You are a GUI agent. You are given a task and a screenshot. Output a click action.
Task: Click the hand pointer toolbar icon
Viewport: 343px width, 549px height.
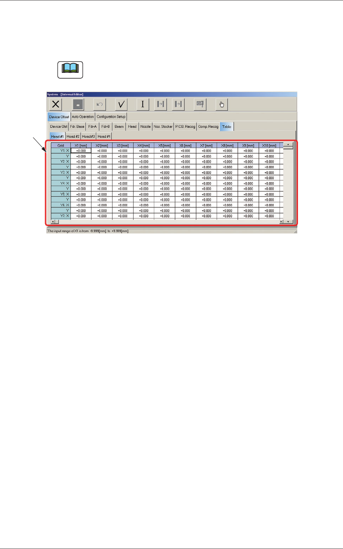(x=222, y=104)
